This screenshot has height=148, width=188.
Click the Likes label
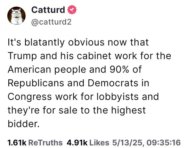(x=99, y=142)
